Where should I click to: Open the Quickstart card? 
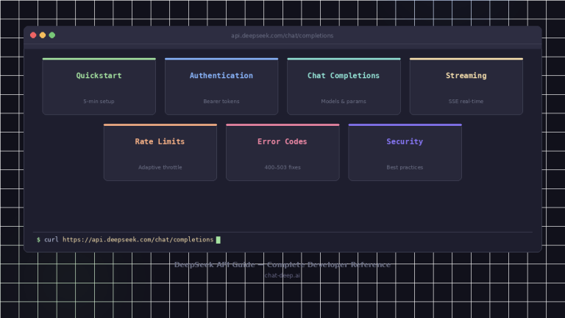click(x=99, y=87)
